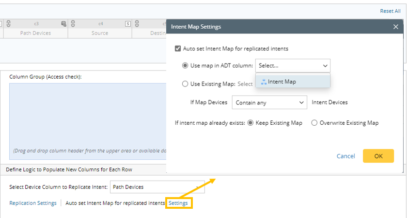Screen dimensions: 407x218
Task: Click the Path Devices column header
Action: tap(35, 33)
